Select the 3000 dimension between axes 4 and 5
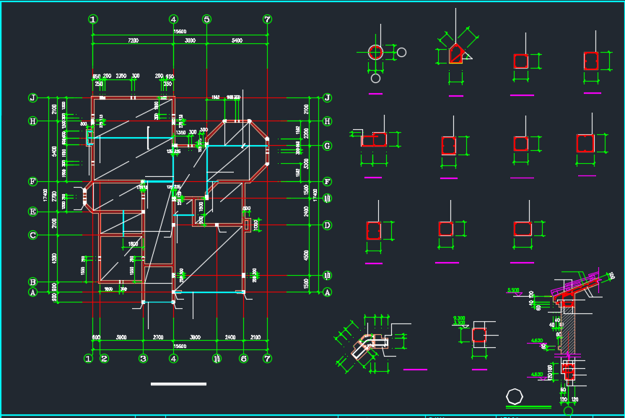This screenshot has height=418, width=625. click(x=190, y=40)
